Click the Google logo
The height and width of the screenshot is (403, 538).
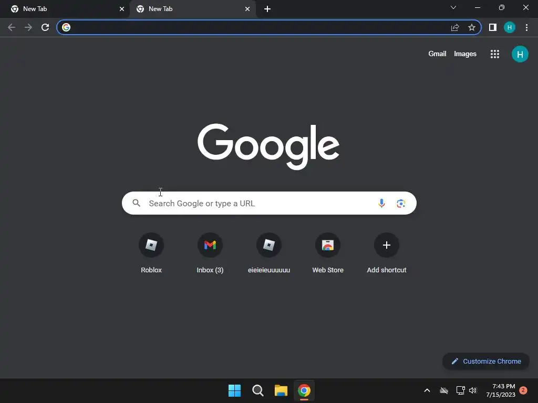[268, 146]
